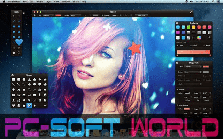Select the highlighted butterfly shape

pyautogui.click(x=29, y=106)
